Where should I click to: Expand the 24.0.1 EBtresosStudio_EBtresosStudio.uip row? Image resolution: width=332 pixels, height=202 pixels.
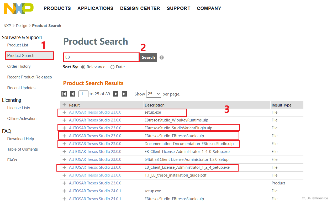point(64,199)
